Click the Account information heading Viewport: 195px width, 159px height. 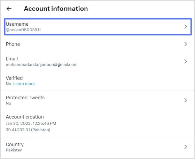coord(56,9)
